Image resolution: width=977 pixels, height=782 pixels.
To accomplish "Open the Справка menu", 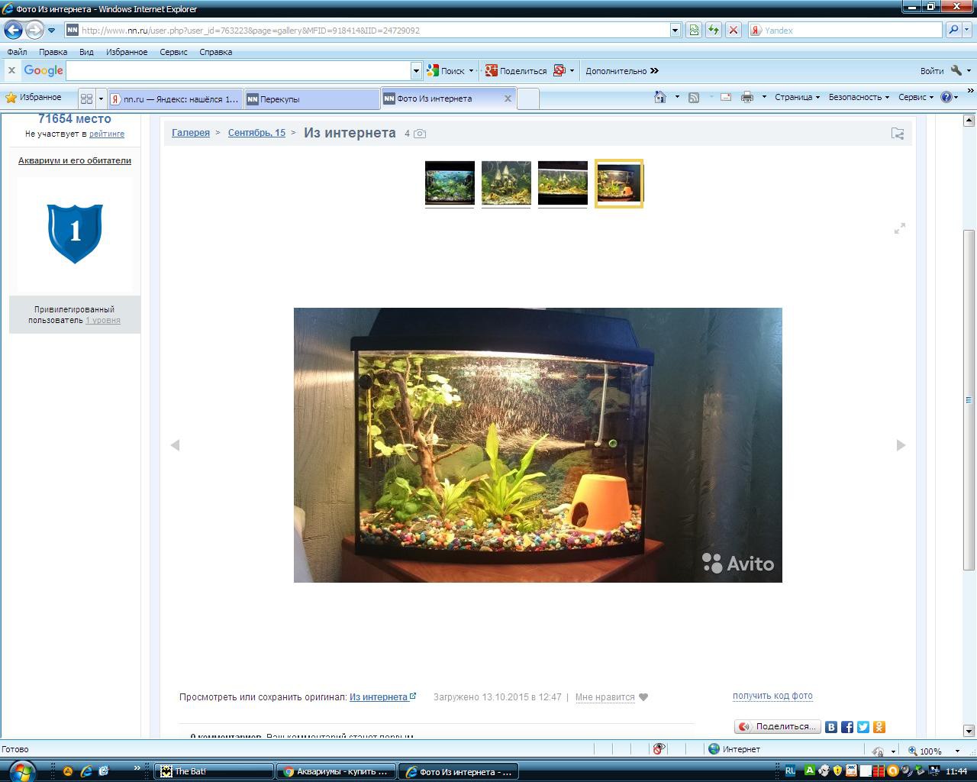I will pos(215,52).
